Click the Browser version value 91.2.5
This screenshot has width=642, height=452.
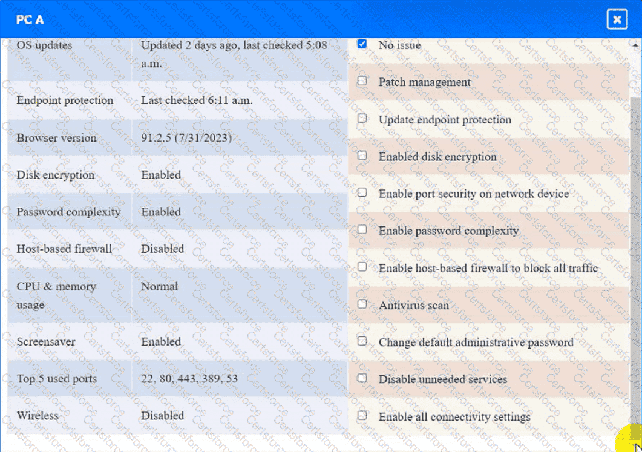point(186,138)
